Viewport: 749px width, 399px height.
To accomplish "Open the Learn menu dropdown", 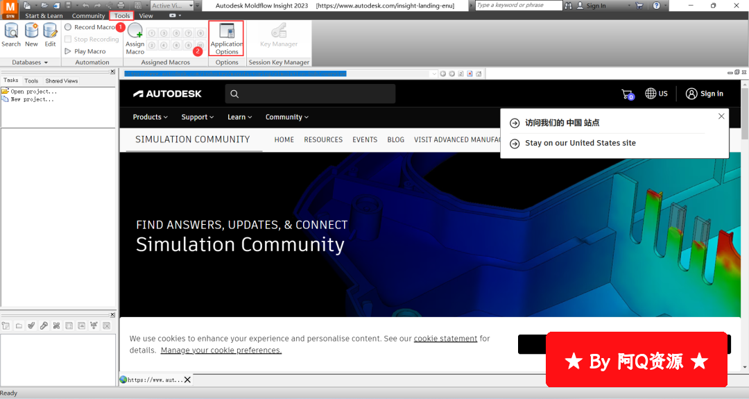I will tap(240, 117).
